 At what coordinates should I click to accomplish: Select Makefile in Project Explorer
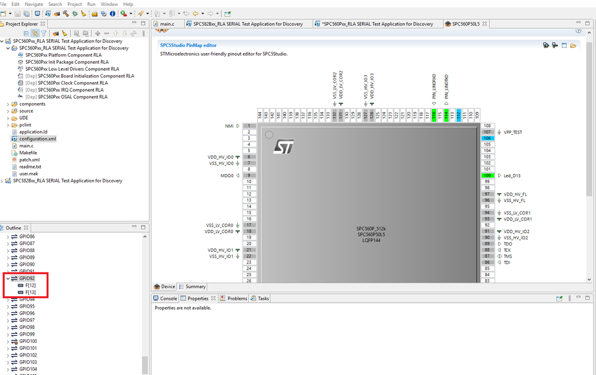pos(28,153)
